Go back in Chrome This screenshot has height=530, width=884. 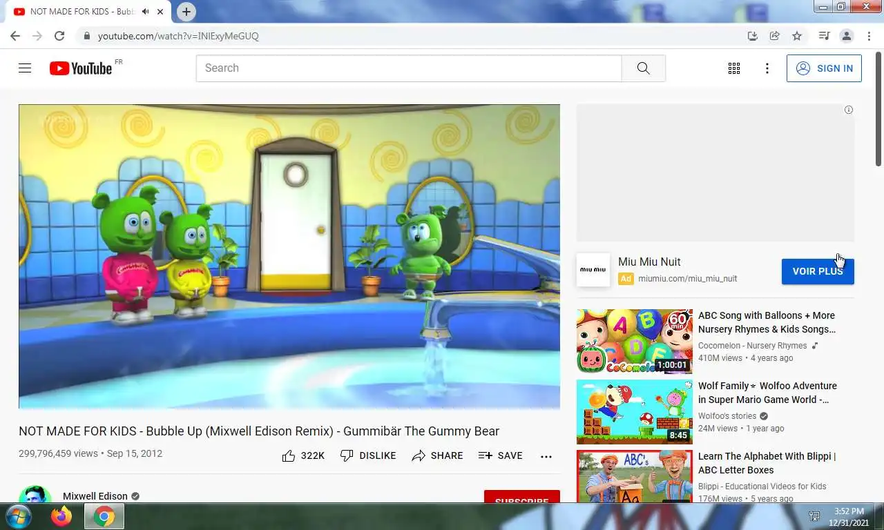[15, 36]
